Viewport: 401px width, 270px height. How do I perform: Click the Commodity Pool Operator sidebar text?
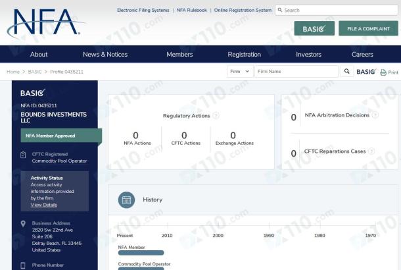(59, 161)
